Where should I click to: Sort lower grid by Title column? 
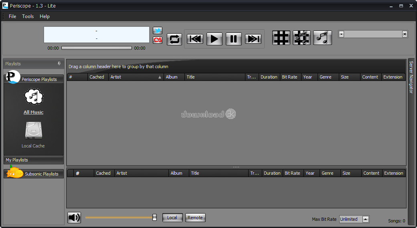tap(219, 173)
